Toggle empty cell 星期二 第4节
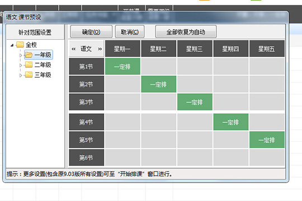 pyautogui.click(x=158, y=122)
